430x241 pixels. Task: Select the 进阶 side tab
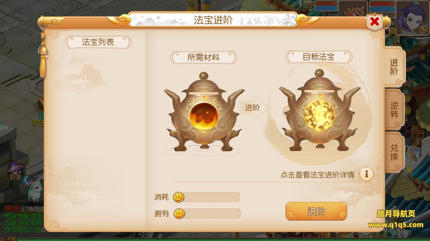click(x=394, y=67)
